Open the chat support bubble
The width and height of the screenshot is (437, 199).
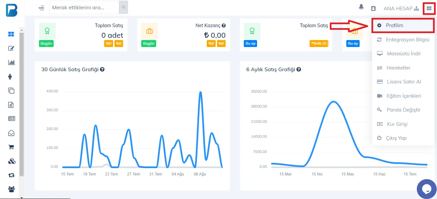pyautogui.click(x=427, y=189)
